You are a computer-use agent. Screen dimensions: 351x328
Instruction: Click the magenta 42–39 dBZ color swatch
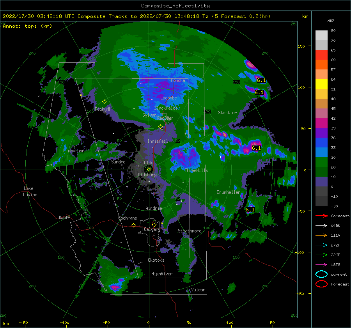[x=321, y=123]
